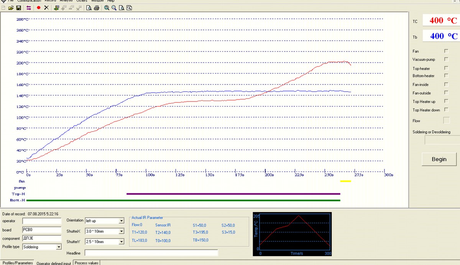The height and width of the screenshot is (265, 460).
Task: Open print preview from the toolbar
Action: tap(89, 8)
